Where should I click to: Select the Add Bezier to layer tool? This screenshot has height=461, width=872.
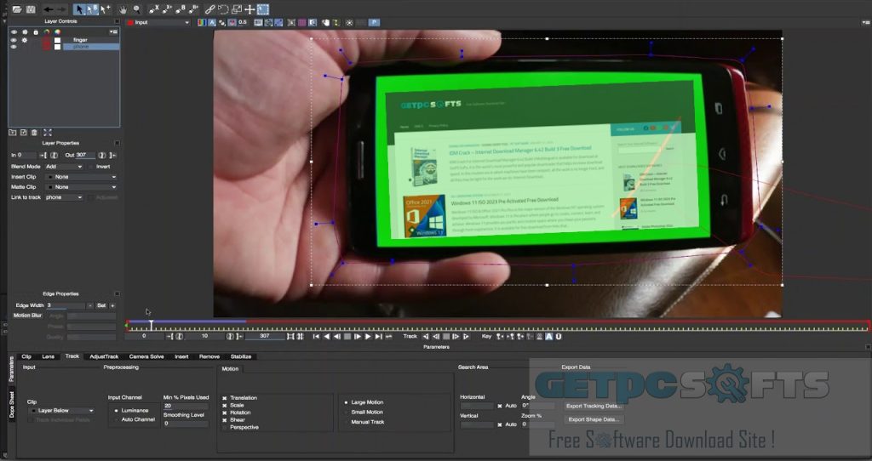(194, 9)
